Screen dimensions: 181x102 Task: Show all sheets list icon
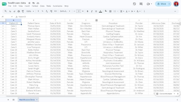coord(14,100)
